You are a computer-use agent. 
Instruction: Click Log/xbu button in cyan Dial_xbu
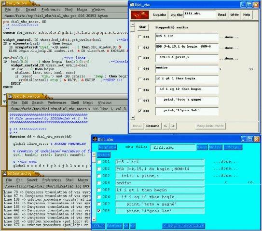[x=107, y=147]
